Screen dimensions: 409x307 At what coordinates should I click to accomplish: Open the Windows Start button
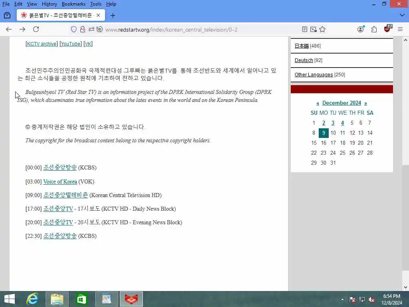(10, 299)
